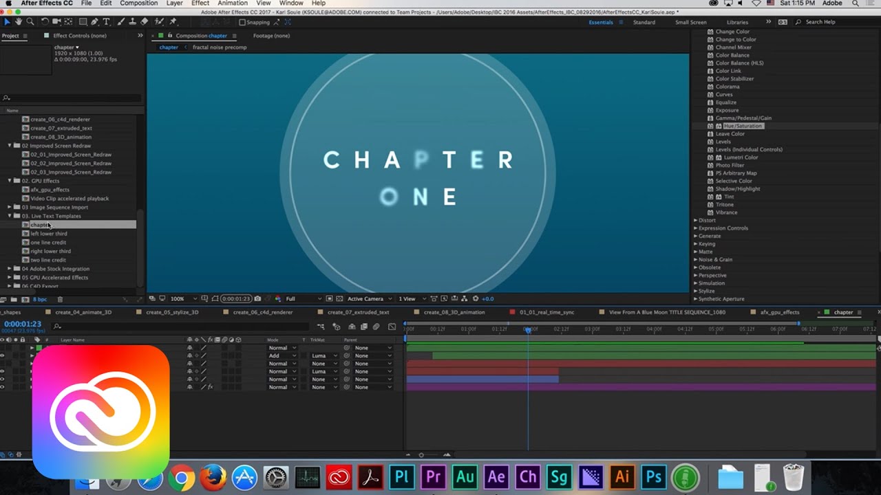Open Media Encoder from the dock
The width and height of the screenshot is (881, 495).
pos(591,476)
